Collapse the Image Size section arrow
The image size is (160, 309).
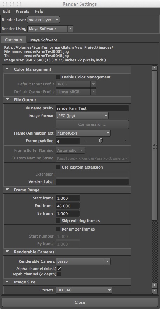(x=7, y=282)
